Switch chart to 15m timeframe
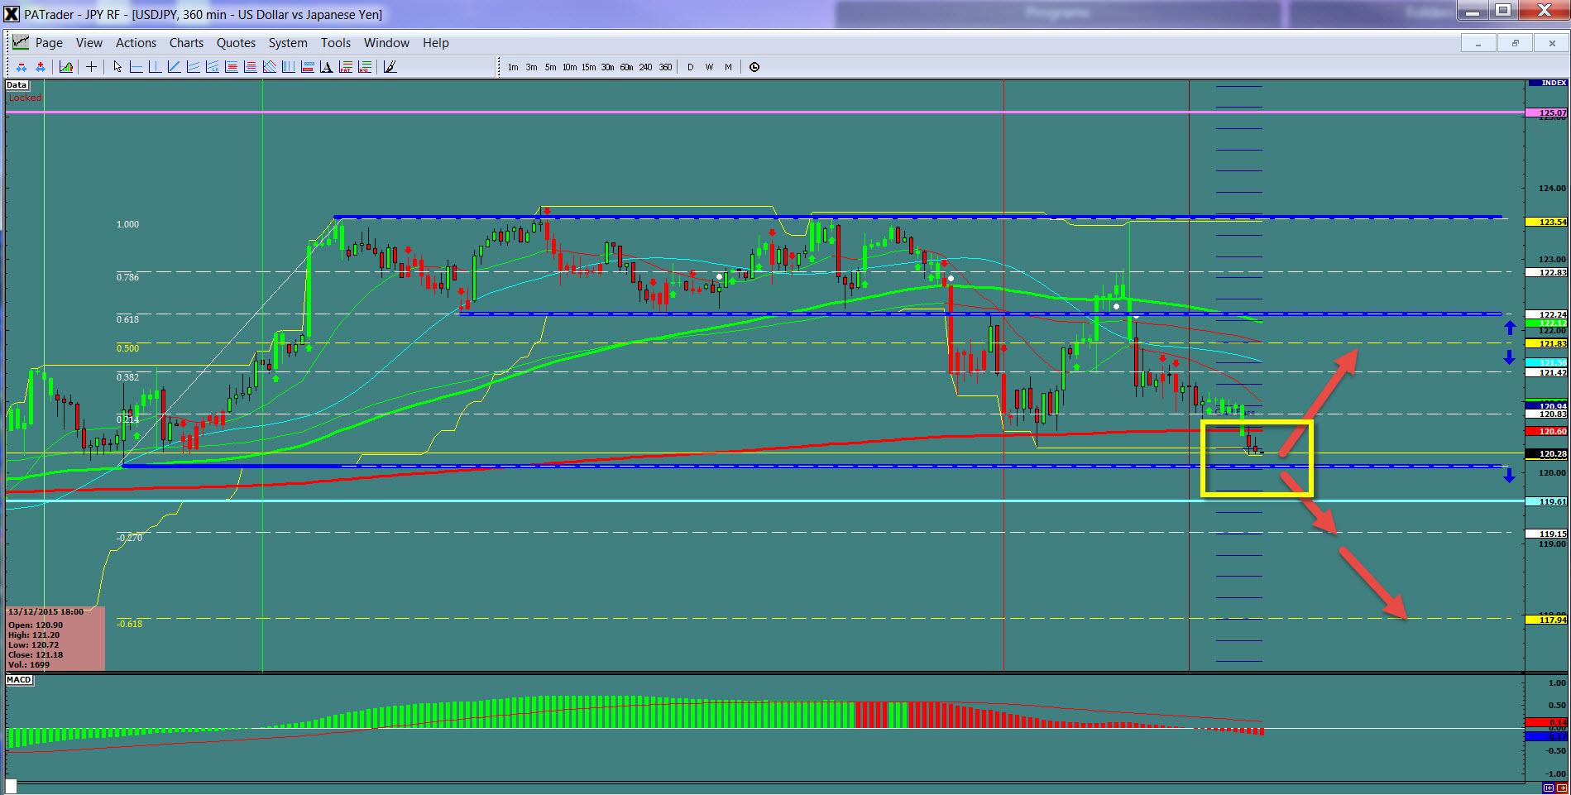 pyautogui.click(x=588, y=67)
